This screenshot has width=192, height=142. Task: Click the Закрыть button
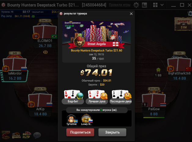[x=112, y=132]
